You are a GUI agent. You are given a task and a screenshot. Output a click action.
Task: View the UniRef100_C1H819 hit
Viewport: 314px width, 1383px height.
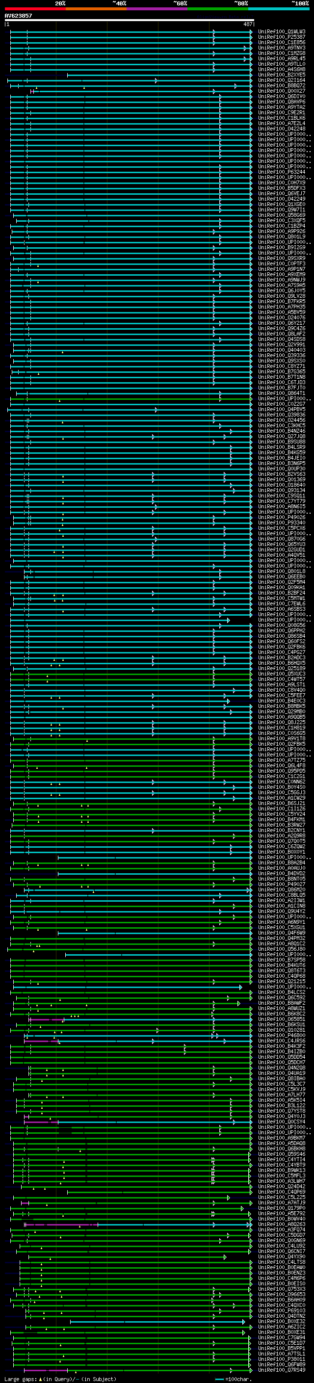point(282,728)
